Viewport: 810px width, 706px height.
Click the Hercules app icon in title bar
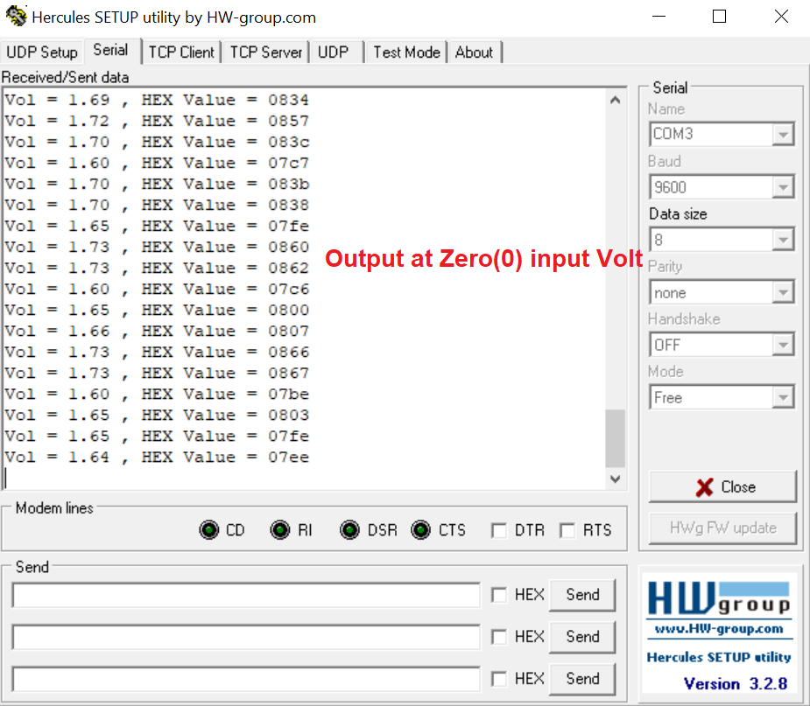pyautogui.click(x=16, y=17)
